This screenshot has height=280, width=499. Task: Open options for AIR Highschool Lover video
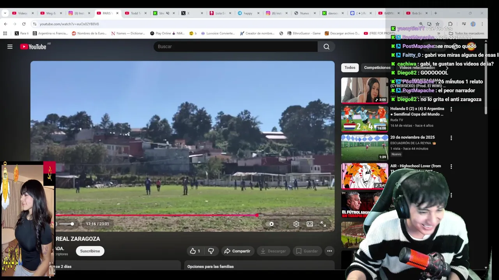coord(451,166)
